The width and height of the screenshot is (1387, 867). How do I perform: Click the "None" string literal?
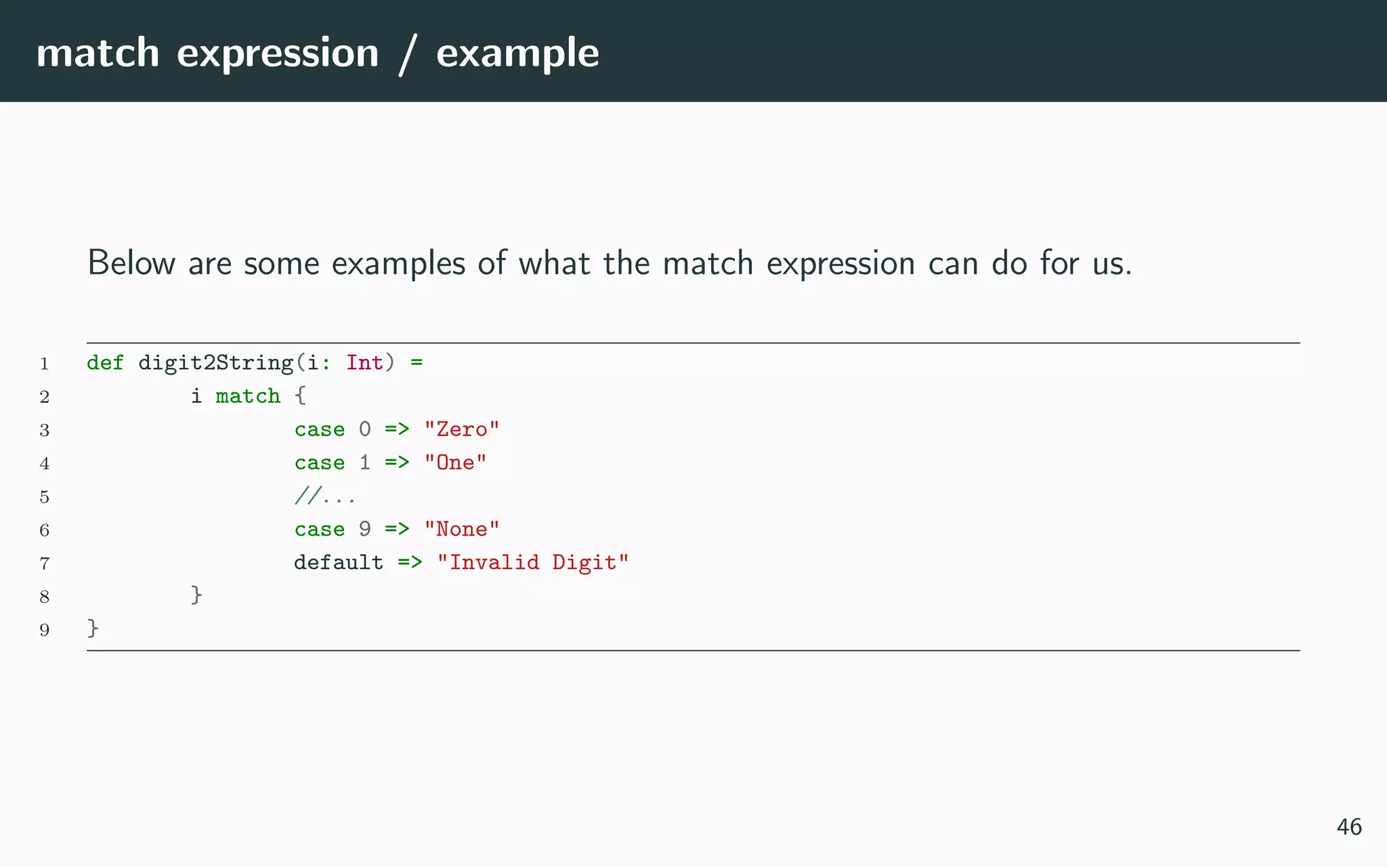pyautogui.click(x=461, y=529)
